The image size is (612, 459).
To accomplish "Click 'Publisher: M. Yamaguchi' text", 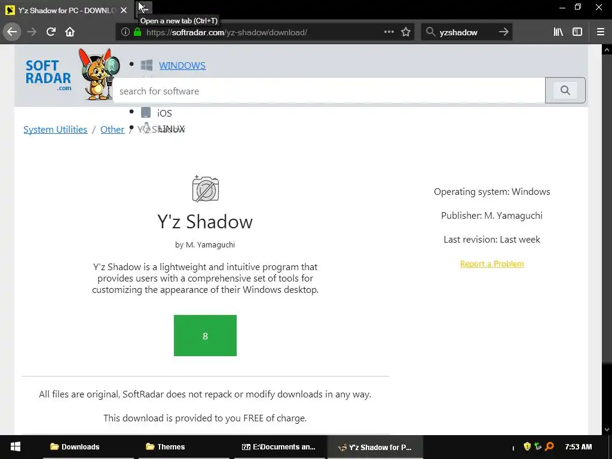I will click(x=492, y=215).
